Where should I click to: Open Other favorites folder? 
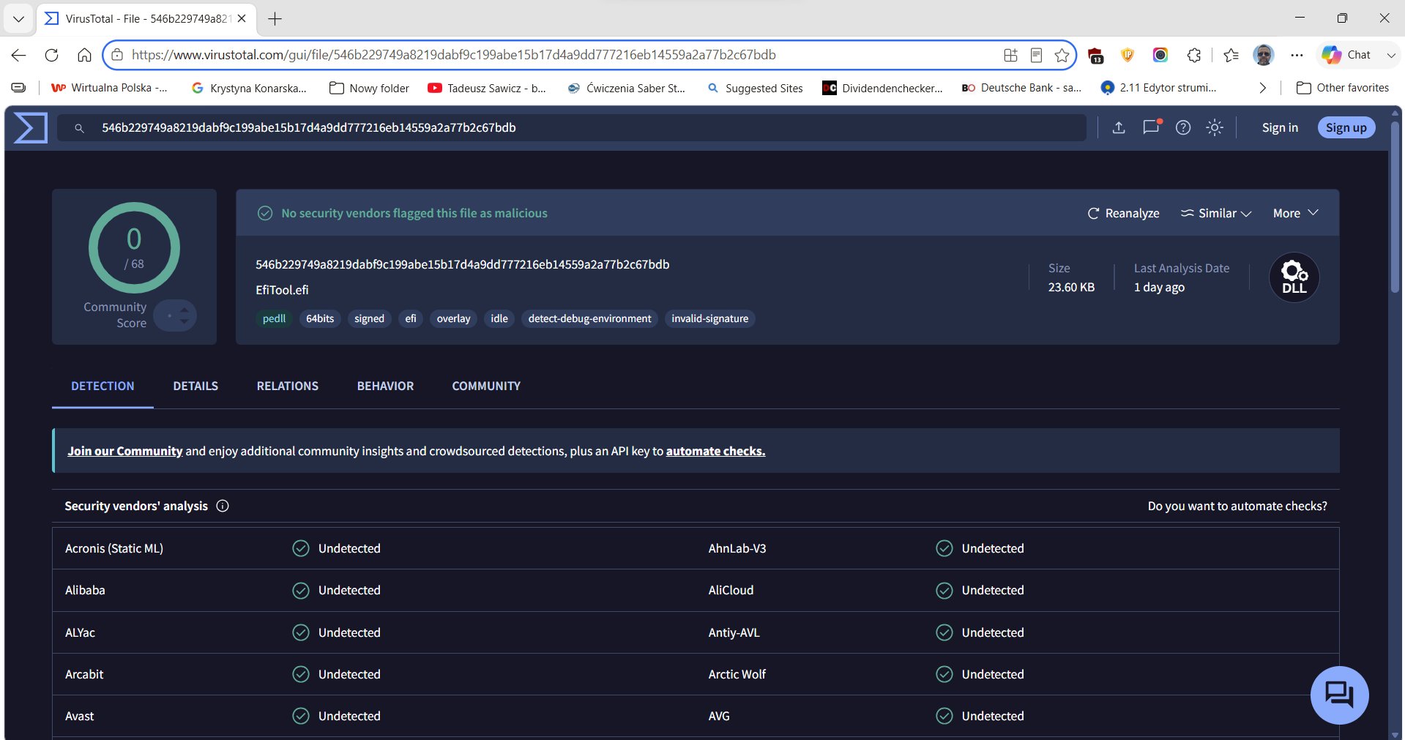(x=1343, y=88)
